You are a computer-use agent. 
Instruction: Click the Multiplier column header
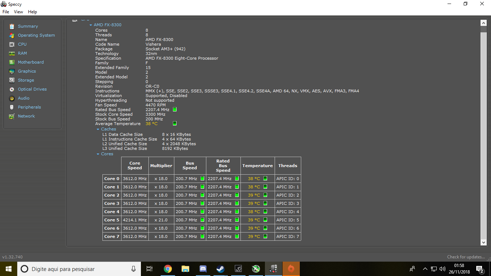click(161, 166)
